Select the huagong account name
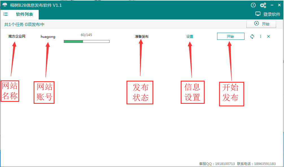This screenshot has width=284, height=167. (x=48, y=37)
